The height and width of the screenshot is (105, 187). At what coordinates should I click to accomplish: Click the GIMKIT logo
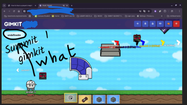(x=13, y=24)
